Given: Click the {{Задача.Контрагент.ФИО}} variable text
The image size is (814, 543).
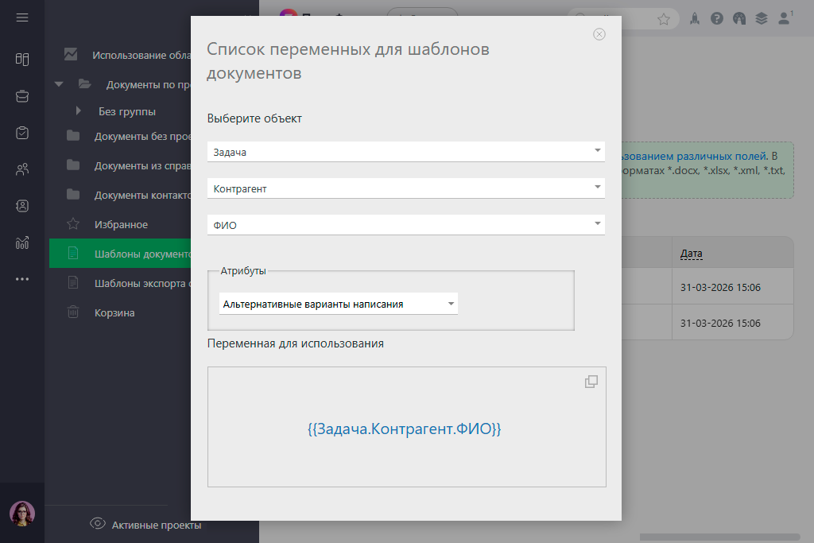Looking at the screenshot, I should pyautogui.click(x=405, y=429).
